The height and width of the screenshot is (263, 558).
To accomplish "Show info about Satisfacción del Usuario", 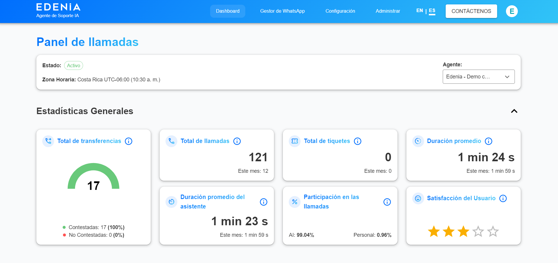I will coord(503,198).
